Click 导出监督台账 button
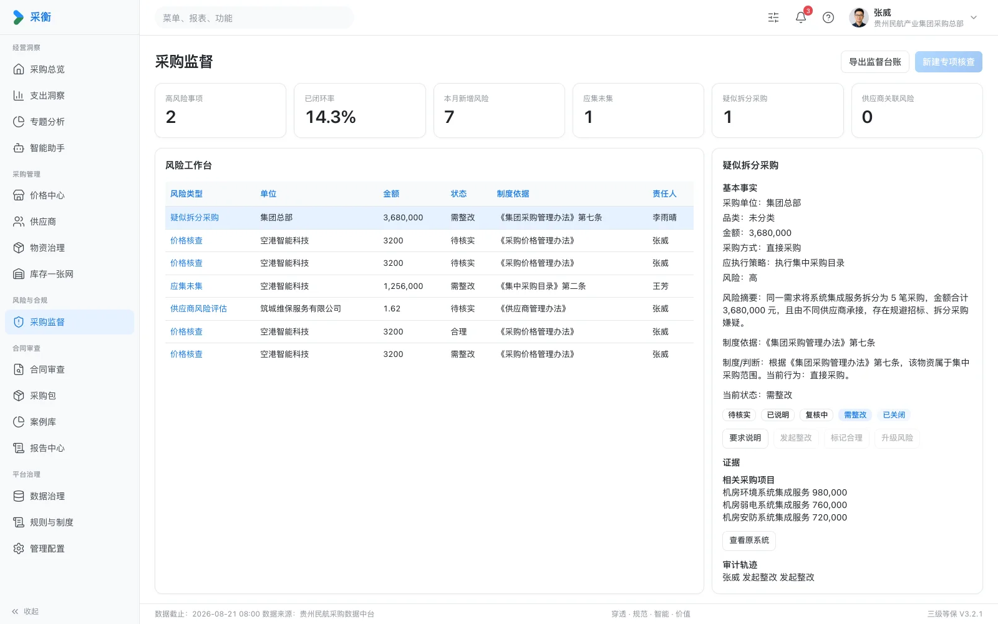This screenshot has width=998, height=624. (875, 62)
